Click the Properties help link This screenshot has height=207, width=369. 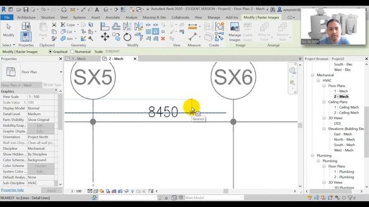pyautogui.click(x=12, y=190)
